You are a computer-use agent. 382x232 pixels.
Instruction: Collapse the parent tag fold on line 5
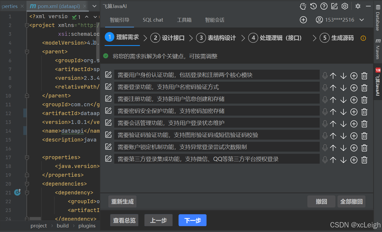tap(27, 52)
